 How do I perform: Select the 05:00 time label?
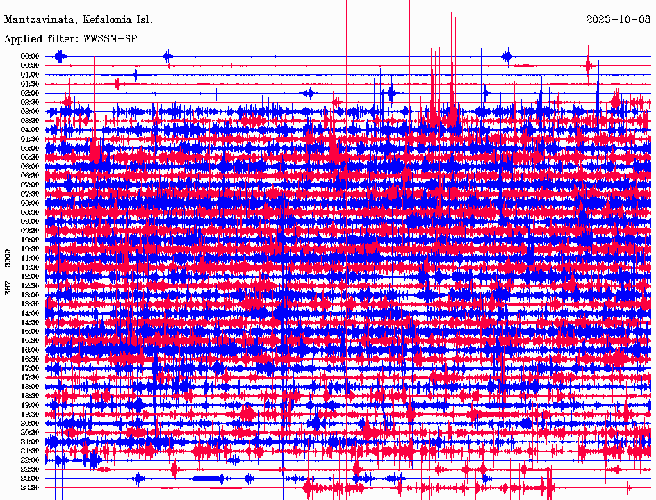30,148
